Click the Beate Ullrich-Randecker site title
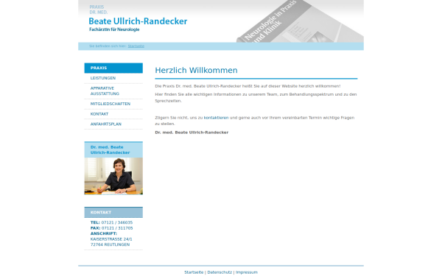This screenshot has height=276, width=442. pyautogui.click(x=138, y=21)
